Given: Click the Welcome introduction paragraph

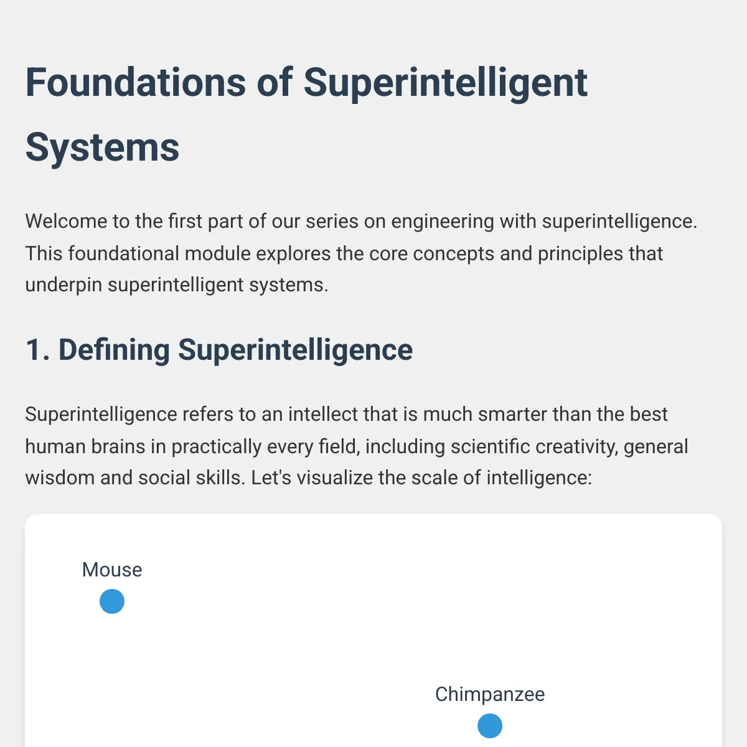Looking at the screenshot, I should [361, 253].
